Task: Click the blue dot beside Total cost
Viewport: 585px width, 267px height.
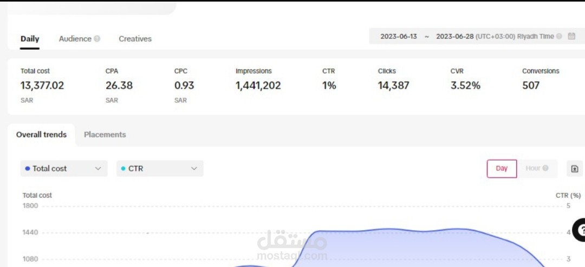Action: 28,168
